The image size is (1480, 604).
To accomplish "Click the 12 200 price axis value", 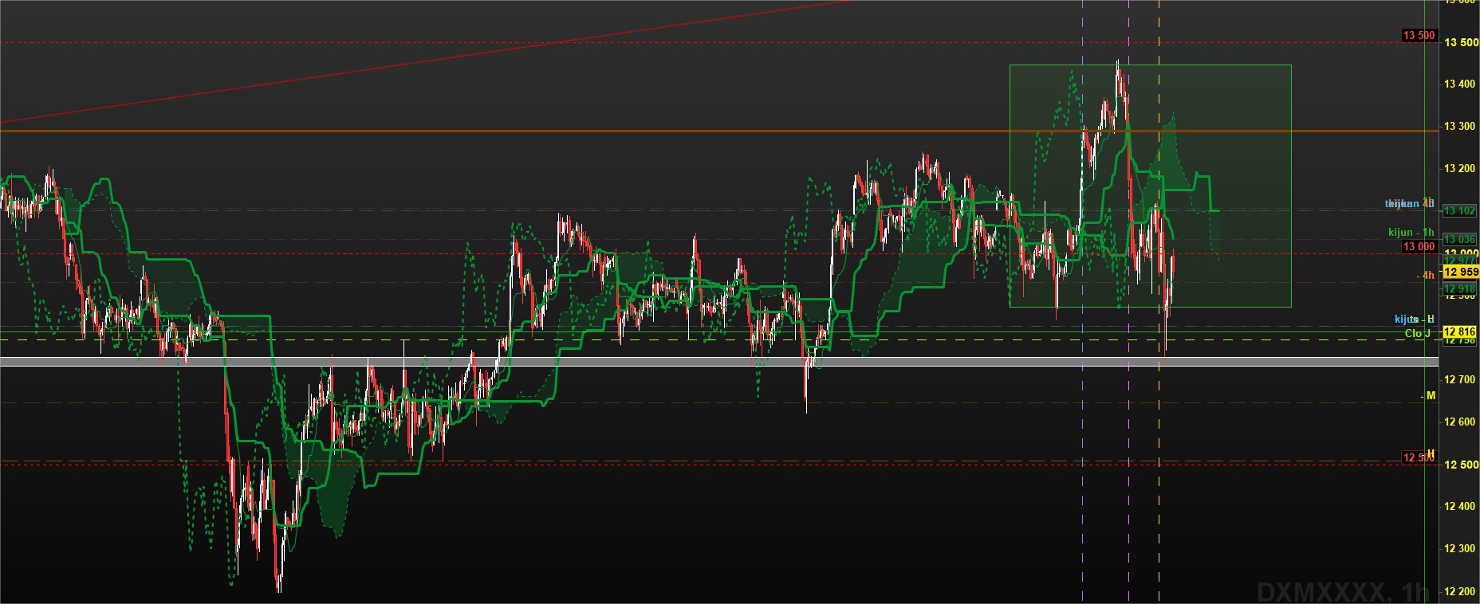I will [1459, 591].
